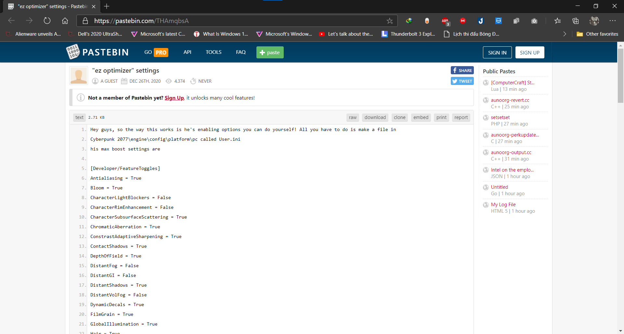624x334 pixels.
Task: View the raw paste
Action: coord(353,117)
